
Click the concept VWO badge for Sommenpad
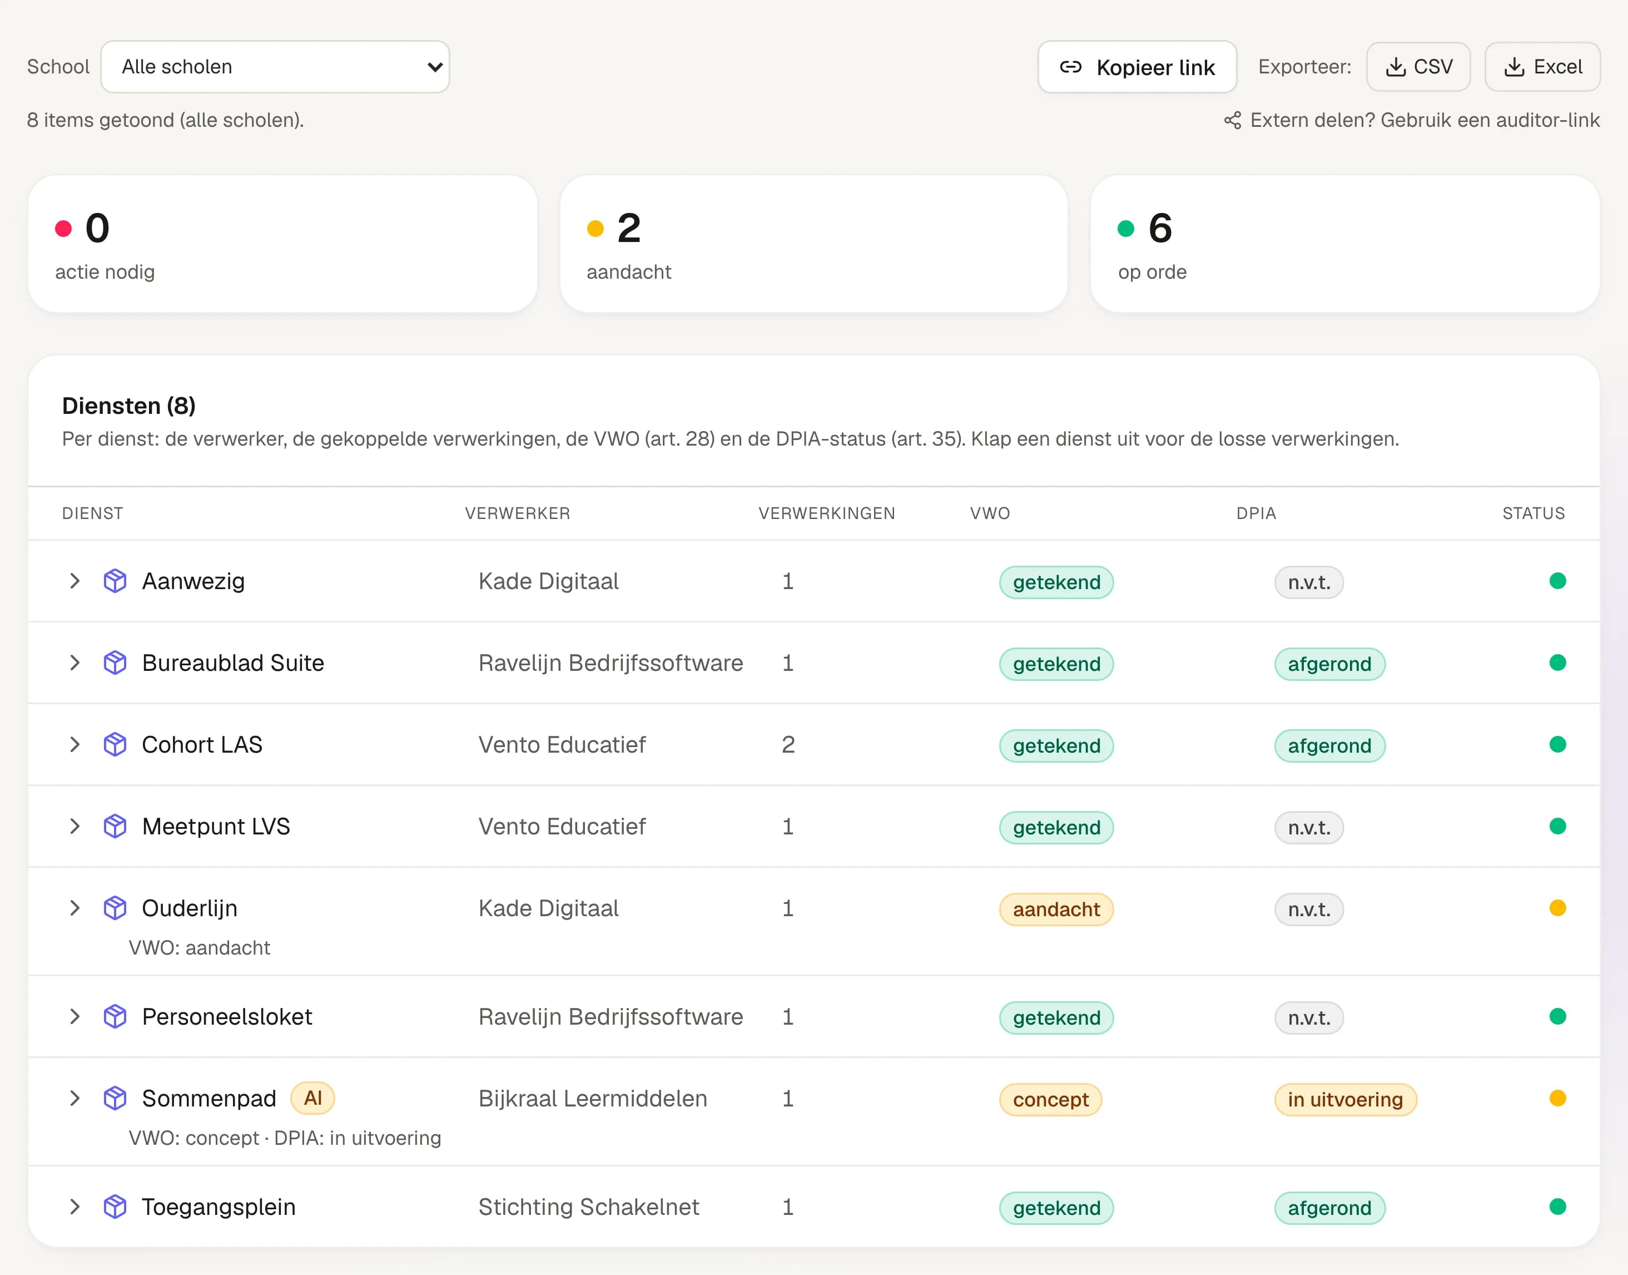[x=1050, y=1100]
